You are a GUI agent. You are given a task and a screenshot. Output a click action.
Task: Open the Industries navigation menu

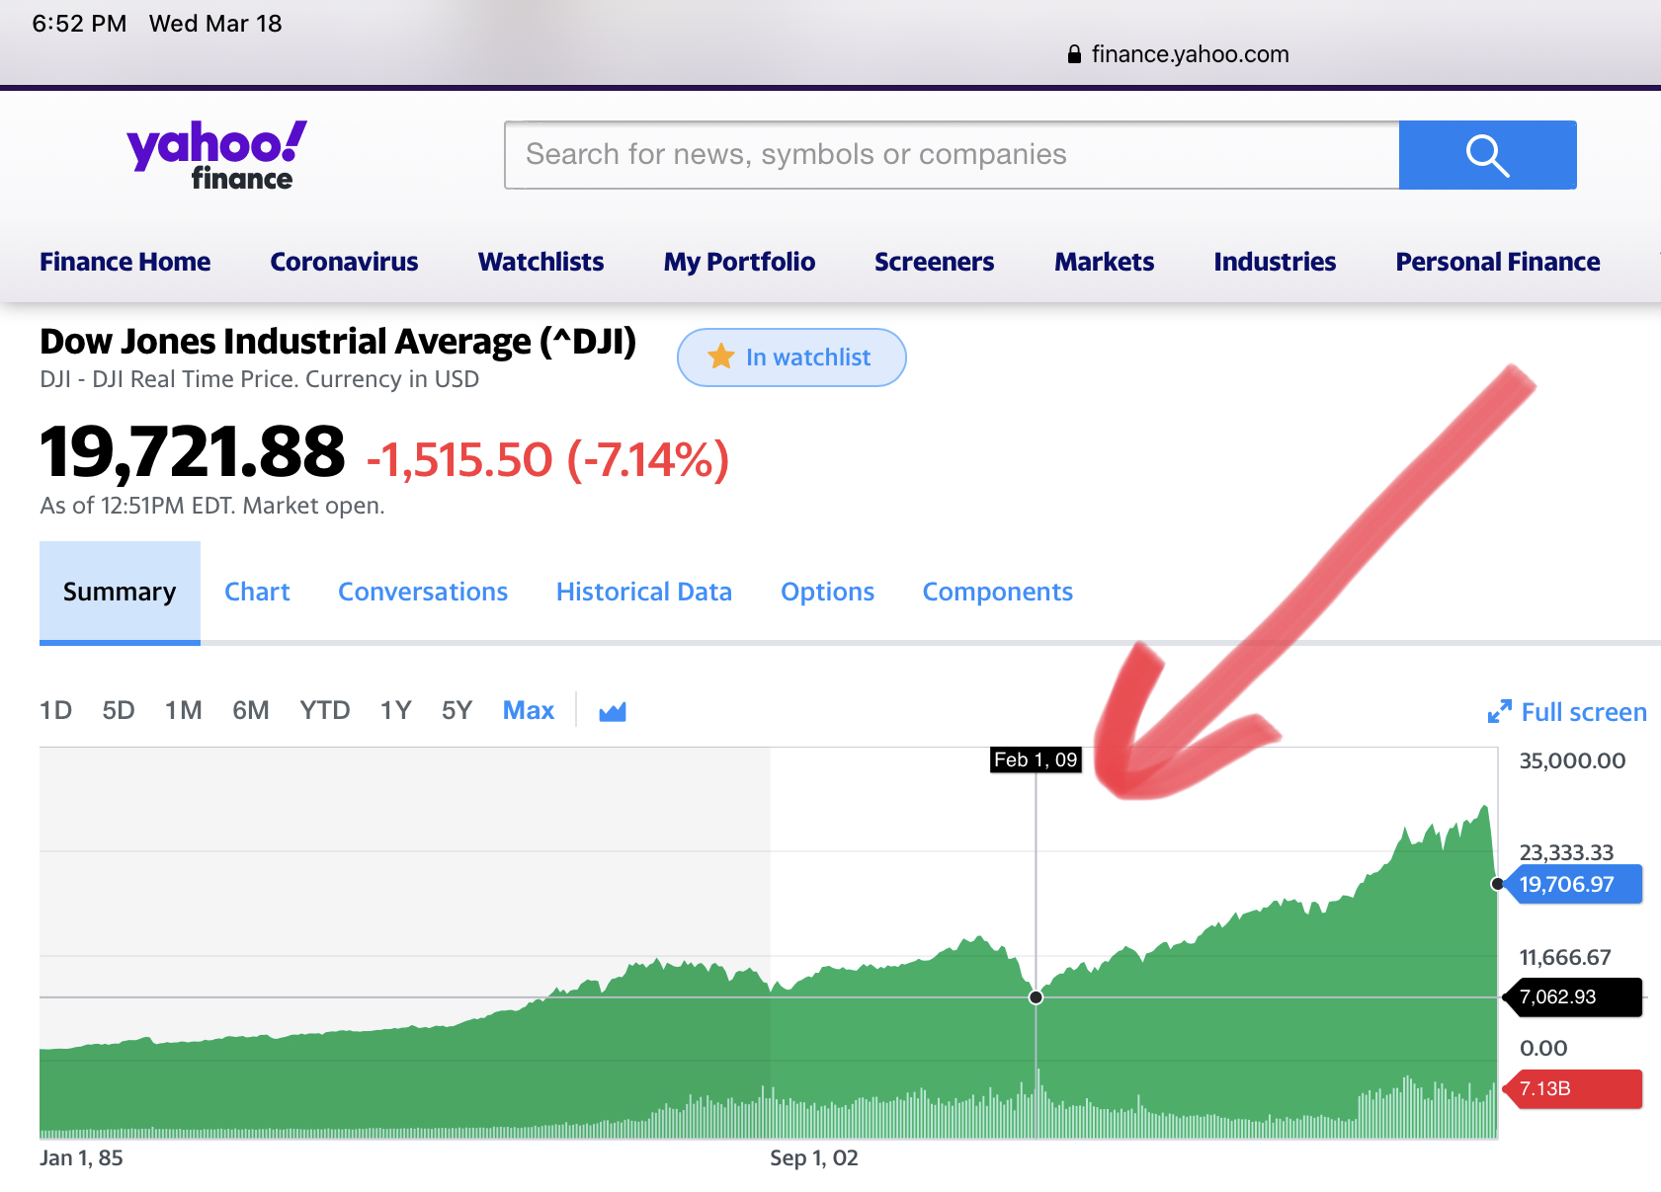click(1275, 262)
